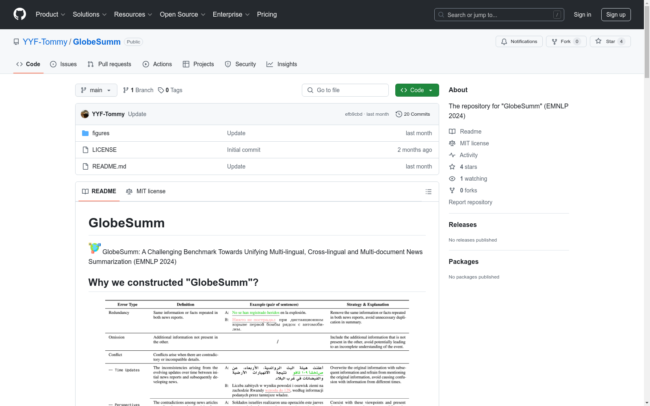Click commit hash efb9cbd
Image resolution: width=650 pixels, height=406 pixels.
tap(353, 114)
